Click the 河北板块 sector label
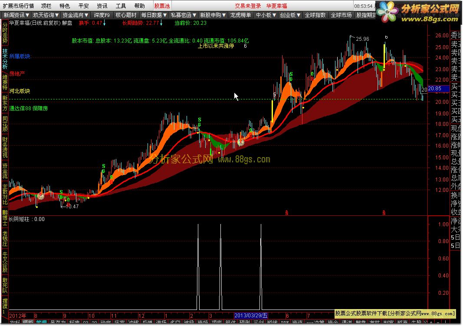The width and height of the screenshot is (463, 326). [x=20, y=91]
